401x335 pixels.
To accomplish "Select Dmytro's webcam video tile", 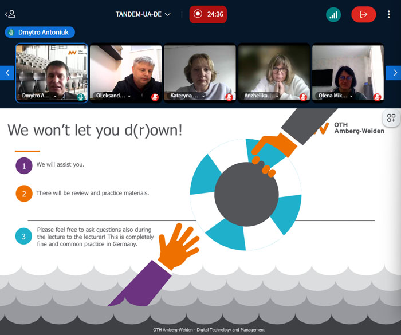I will [x=52, y=69].
